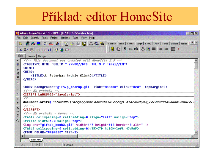Open the Tags menu
This screenshot has width=214, height=160.
(75, 38)
